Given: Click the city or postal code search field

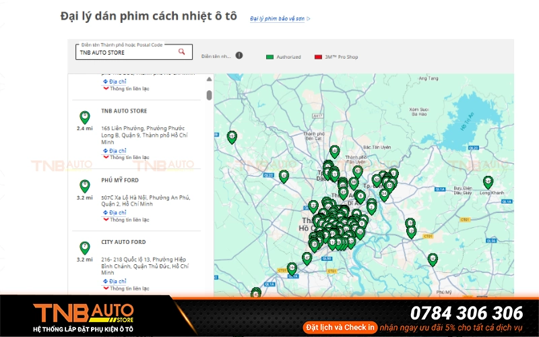Looking at the screenshot, I should (x=125, y=53).
